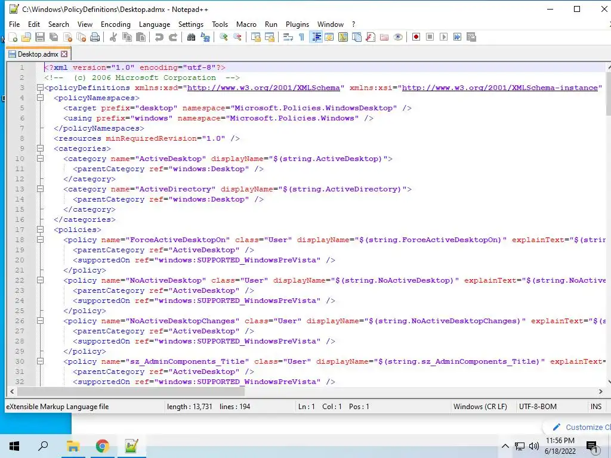Toggle synchronized horizontal scrolling
Viewport: 611px width, 458px height.
coord(269,37)
